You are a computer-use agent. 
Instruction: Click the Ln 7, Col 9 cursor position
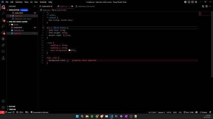point(152,112)
